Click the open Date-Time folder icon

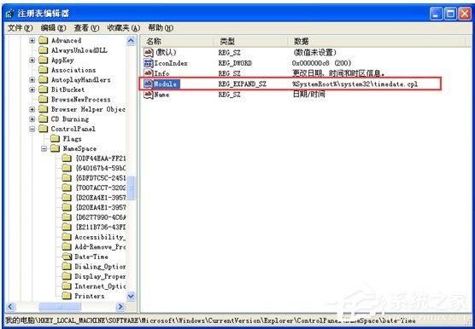67,257
